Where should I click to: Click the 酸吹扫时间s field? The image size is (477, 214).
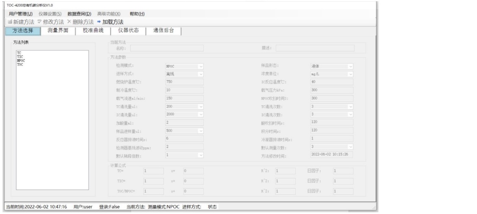click(x=332, y=122)
